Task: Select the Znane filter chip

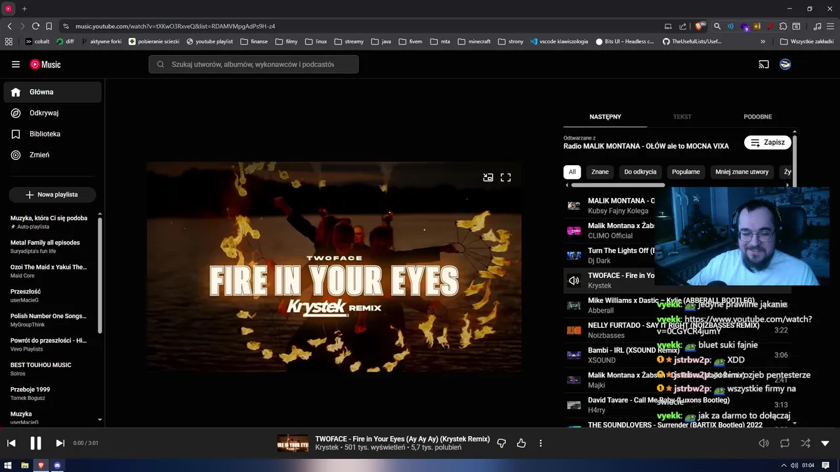Action: [x=600, y=172]
